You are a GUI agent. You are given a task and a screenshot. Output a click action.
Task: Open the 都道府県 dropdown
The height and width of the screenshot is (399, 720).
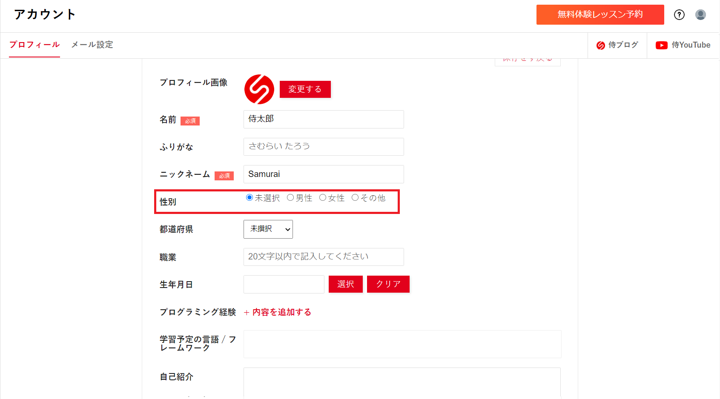tap(268, 229)
